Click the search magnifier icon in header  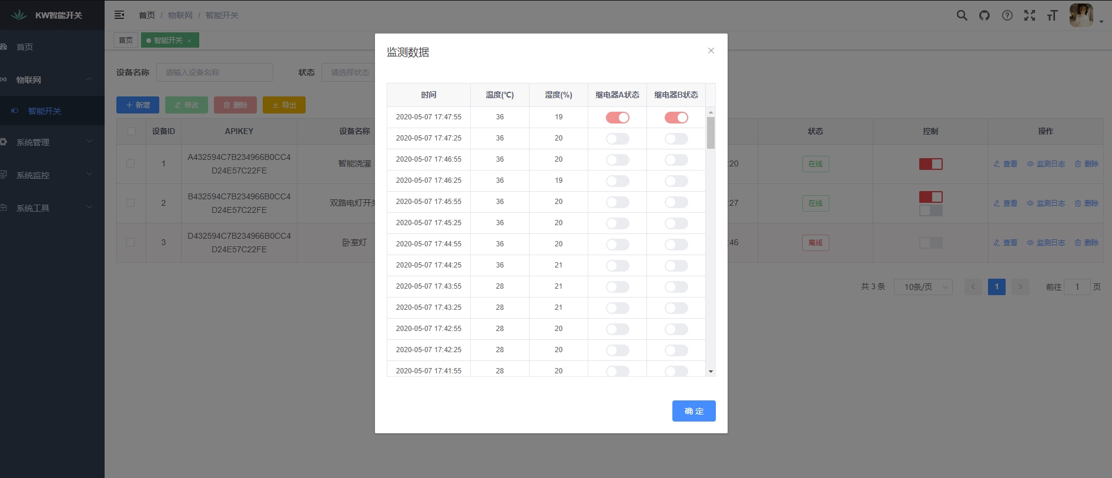point(962,15)
